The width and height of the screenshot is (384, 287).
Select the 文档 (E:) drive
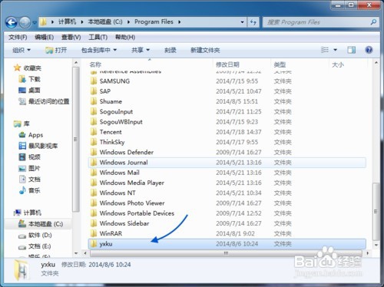35,246
